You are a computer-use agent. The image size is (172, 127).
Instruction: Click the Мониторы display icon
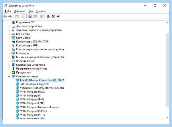pyautogui.click(x=13, y=53)
